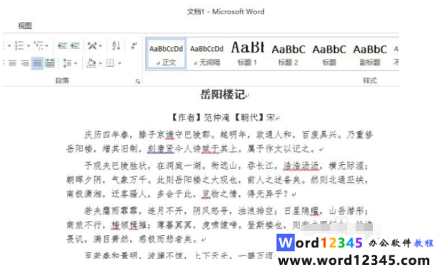This screenshot has width=437, height=272.
Task: Click the paragraph starting 予观夫巴陵胜状
Action: point(217,180)
